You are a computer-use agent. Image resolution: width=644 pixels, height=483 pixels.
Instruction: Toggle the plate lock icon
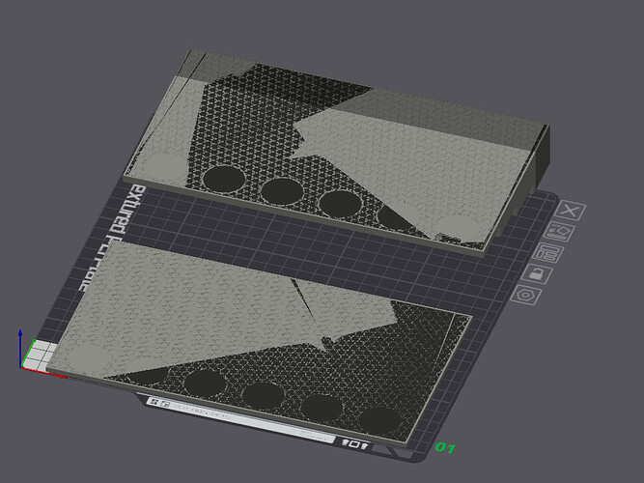coord(537,273)
